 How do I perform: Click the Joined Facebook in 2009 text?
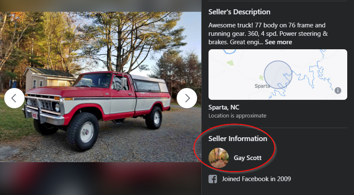(256, 179)
